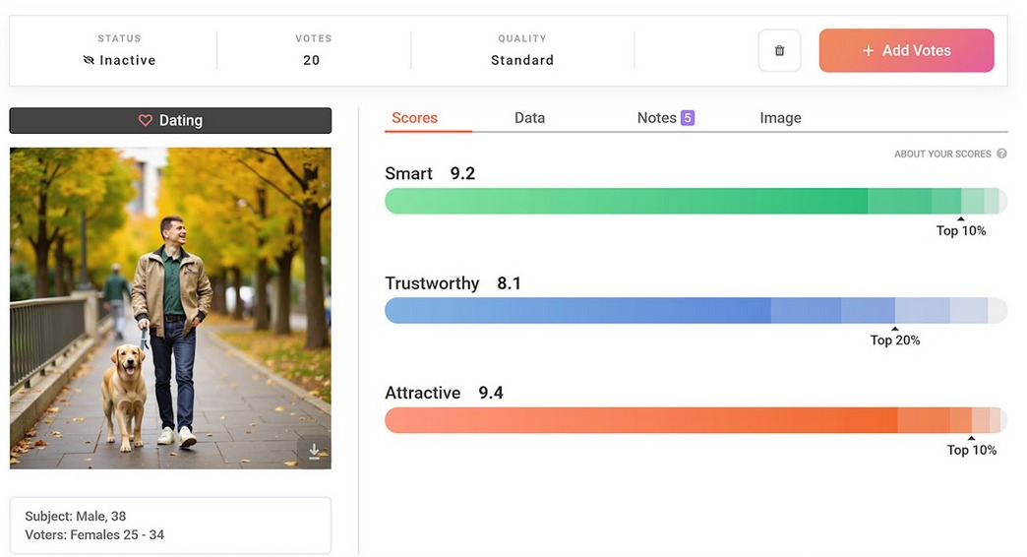Viewport: 1027px width, 557px height.
Task: Click the green Smart score bar
Action: pos(695,201)
